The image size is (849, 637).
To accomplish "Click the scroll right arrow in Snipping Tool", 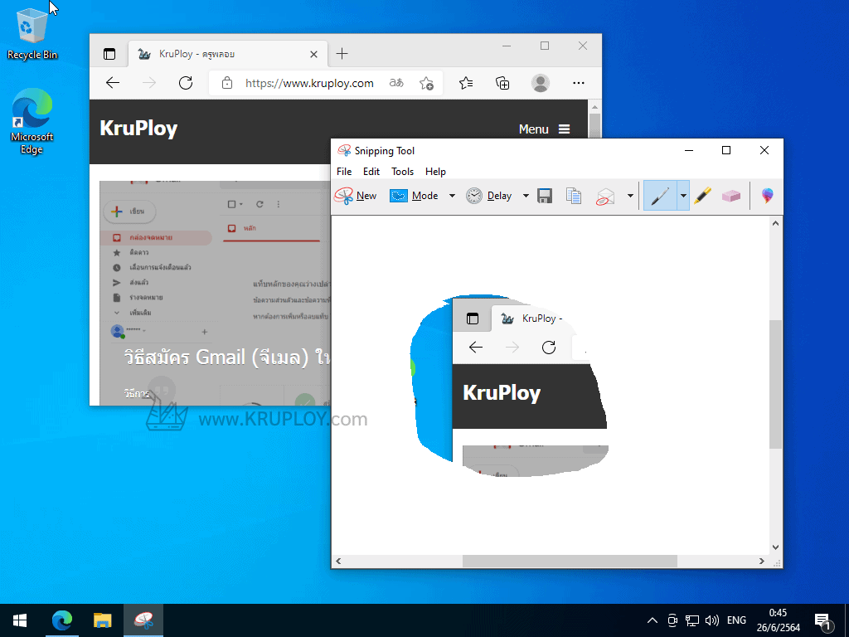I will pos(762,562).
